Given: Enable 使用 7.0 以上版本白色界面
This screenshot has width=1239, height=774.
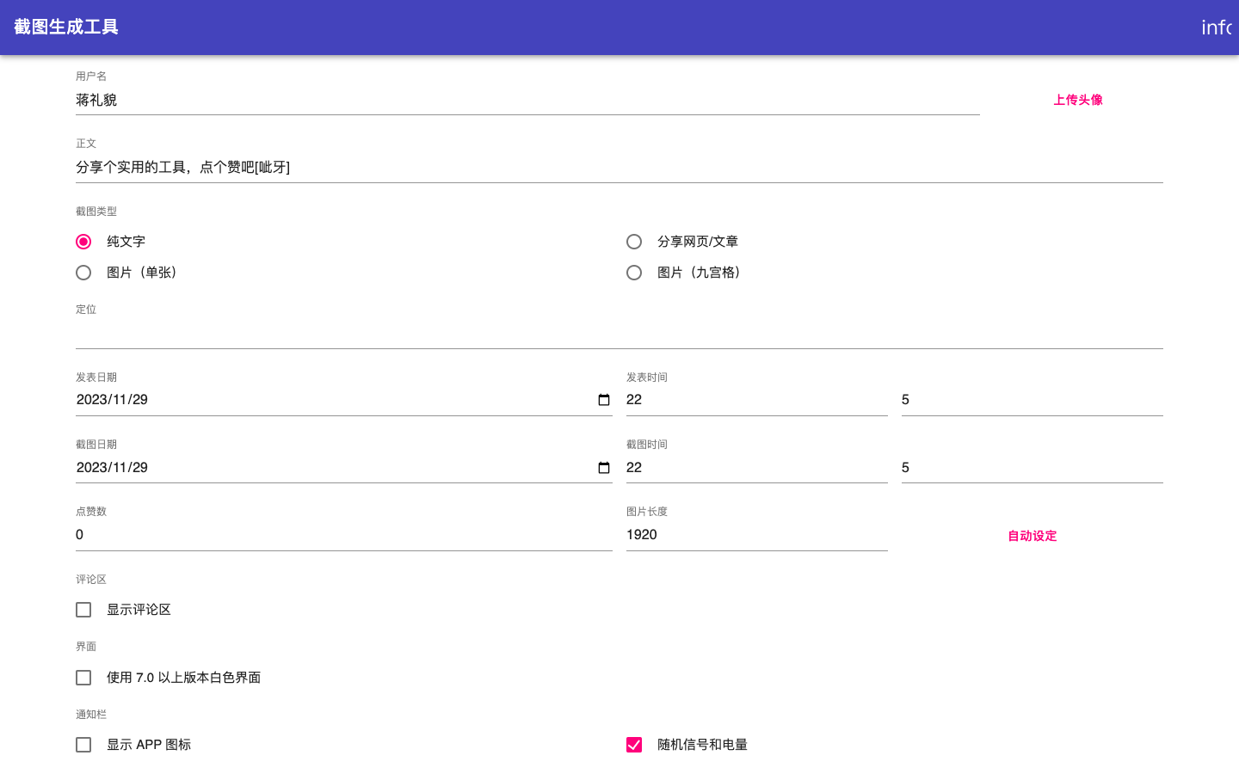Looking at the screenshot, I should [83, 678].
